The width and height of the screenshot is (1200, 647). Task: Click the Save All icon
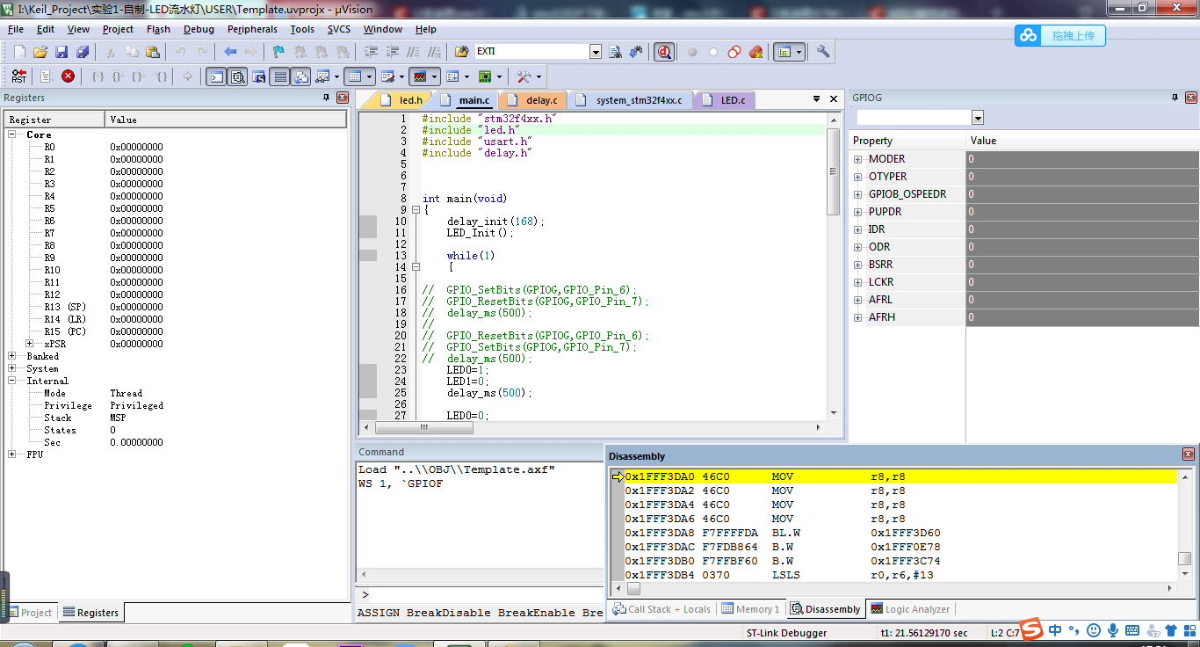82,52
